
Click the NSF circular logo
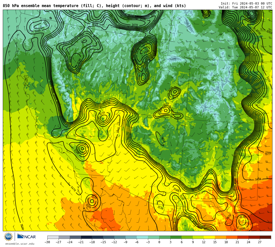point(8,237)
